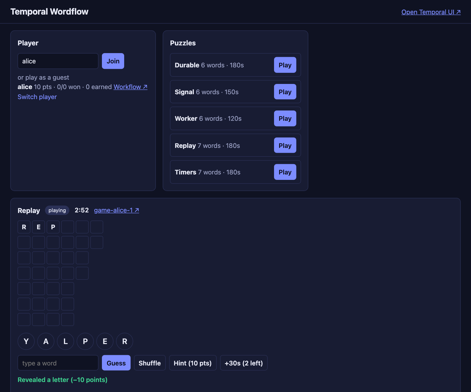Screen dimensions: 471x392
Task: Click the revealed R cell in first row
Action: [24, 227]
